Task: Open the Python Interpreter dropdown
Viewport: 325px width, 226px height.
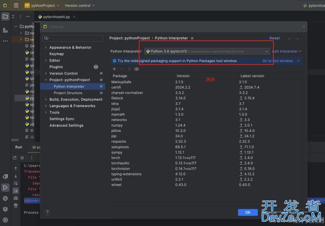Action: point(207,51)
